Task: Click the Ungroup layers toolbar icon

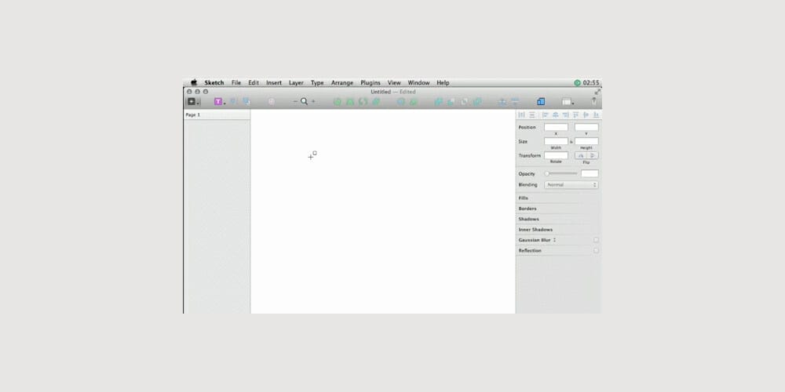Action: [x=246, y=101]
